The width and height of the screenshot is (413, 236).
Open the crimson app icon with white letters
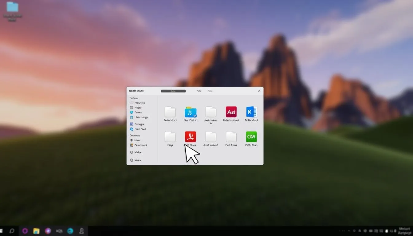(231, 112)
